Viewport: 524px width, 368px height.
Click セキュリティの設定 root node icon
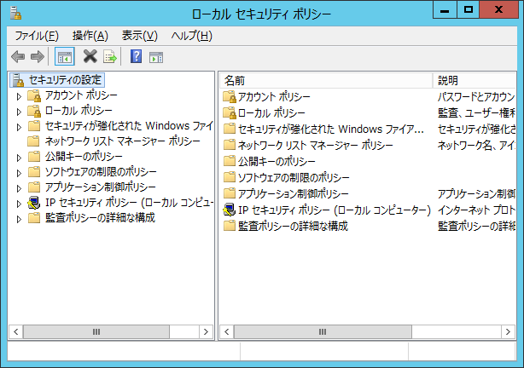click(19, 80)
